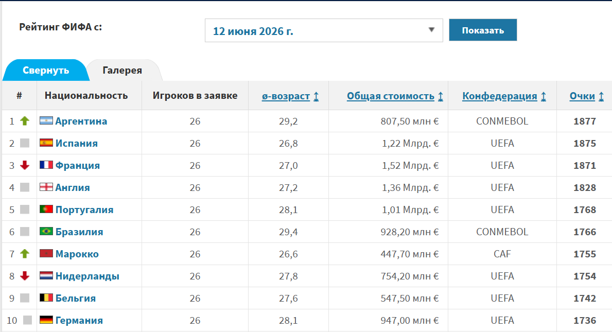Click the Netherlands flag icon
This screenshot has height=332, width=612.
(46, 276)
